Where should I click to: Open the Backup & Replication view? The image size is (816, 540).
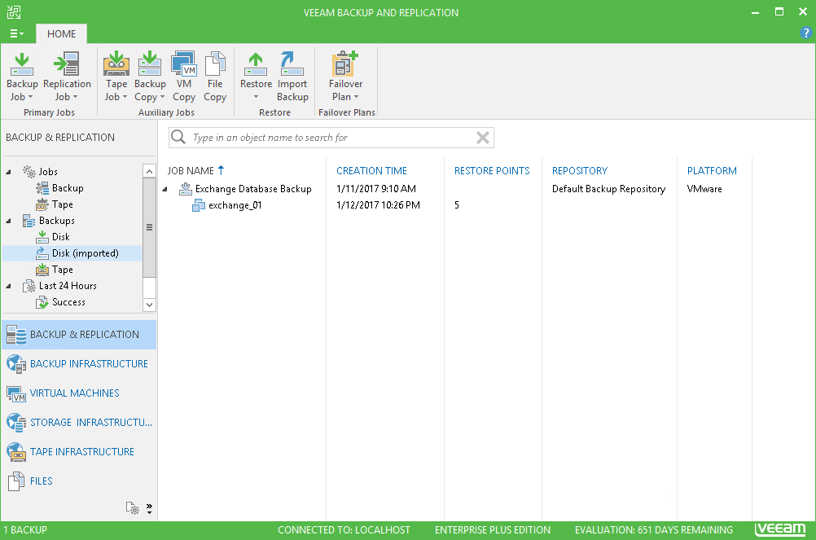79,335
